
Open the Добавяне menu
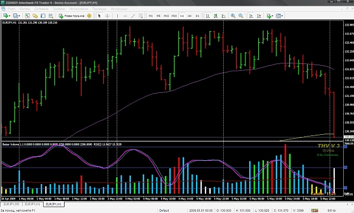pyautogui.click(x=41, y=9)
